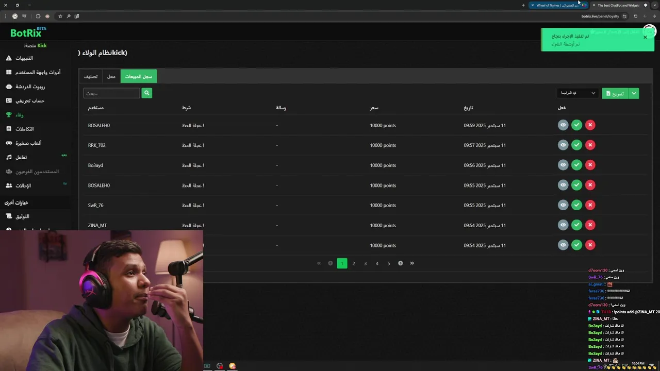Open a new browser tab
This screenshot has height=371, width=660.
pyautogui.click(x=523, y=5)
